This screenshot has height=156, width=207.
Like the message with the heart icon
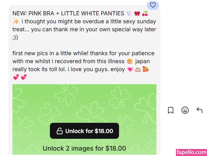tap(153, 5)
